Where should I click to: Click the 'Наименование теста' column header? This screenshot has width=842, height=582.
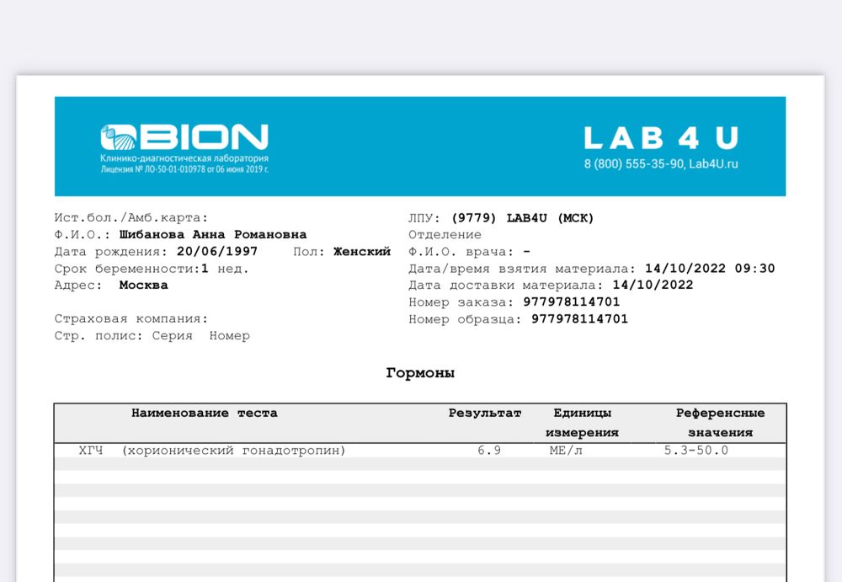point(205,414)
